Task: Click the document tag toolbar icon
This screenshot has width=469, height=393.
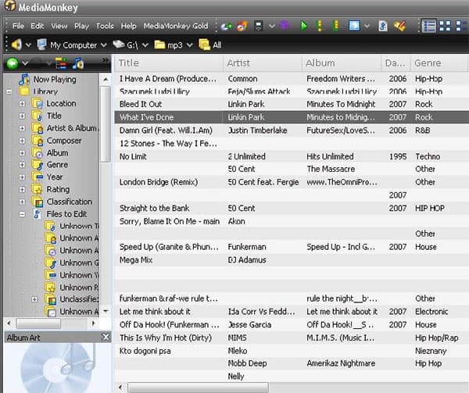Action: 383,26
